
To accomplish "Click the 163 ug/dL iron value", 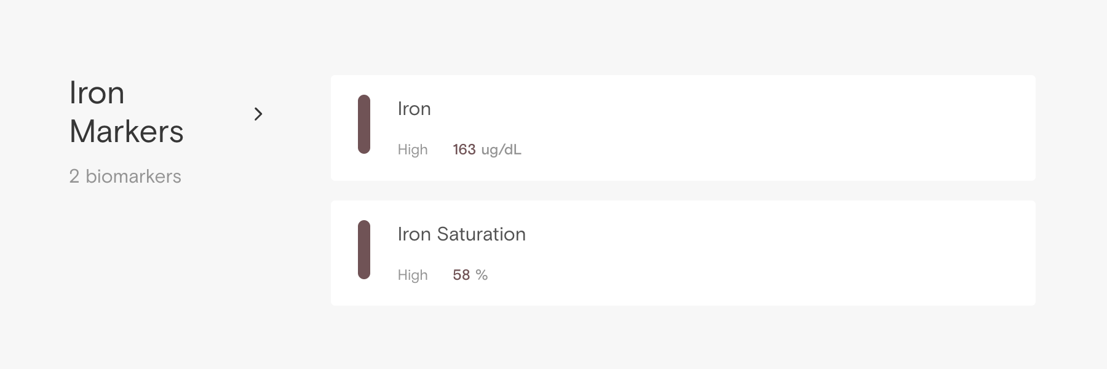I will 486,149.
